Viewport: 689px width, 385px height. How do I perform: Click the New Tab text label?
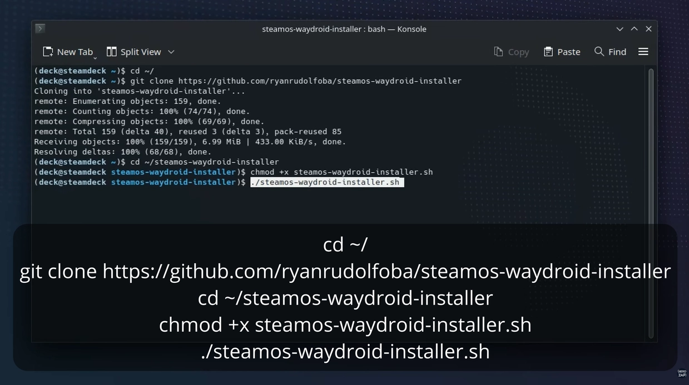click(x=75, y=52)
